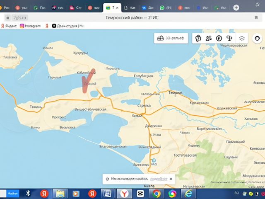Viewport: 265px width, 199px height.
Task: Click Кучугуры label on the map
Action: pyautogui.click(x=80, y=53)
